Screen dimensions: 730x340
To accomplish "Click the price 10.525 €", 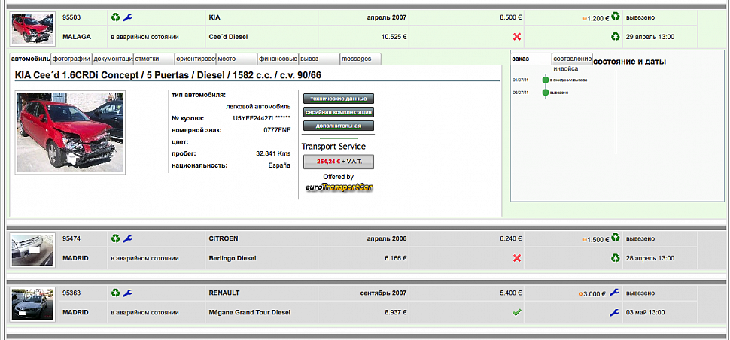I will 394,37.
